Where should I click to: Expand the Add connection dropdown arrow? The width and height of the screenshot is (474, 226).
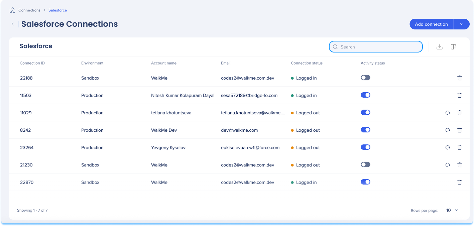(462, 24)
